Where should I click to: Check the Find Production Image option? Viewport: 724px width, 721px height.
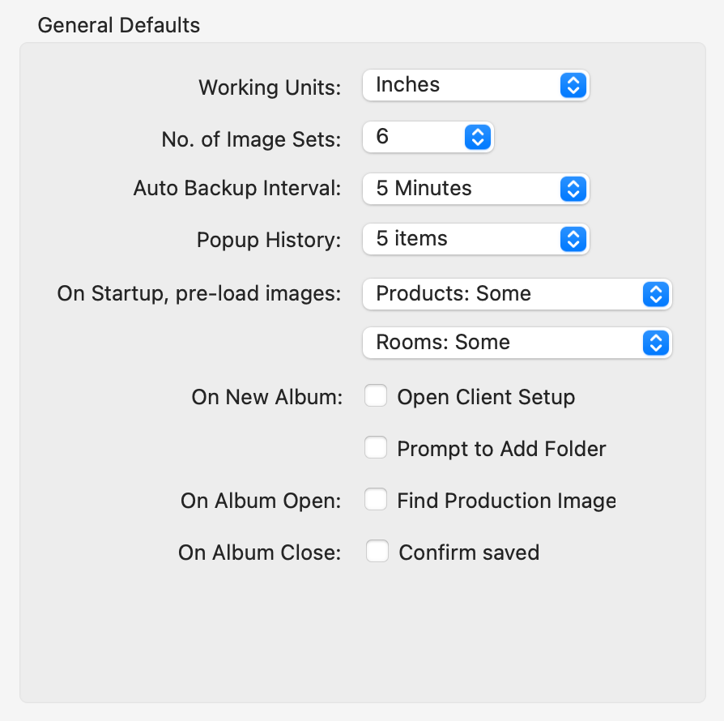tap(376, 500)
